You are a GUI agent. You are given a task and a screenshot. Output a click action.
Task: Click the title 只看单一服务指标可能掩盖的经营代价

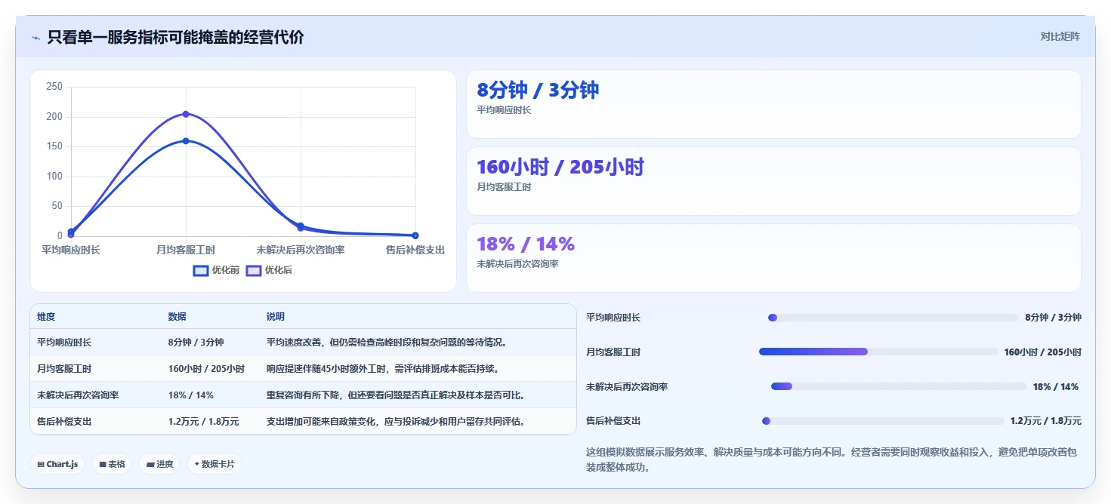tap(175, 38)
